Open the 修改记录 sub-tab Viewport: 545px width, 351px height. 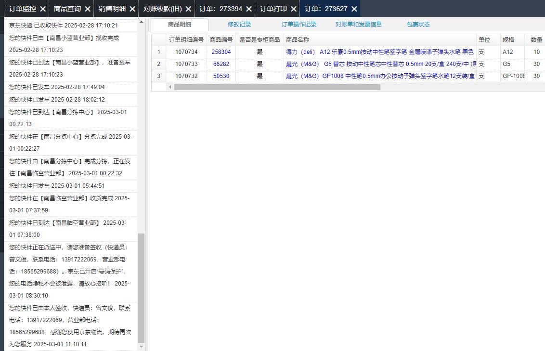coord(239,25)
